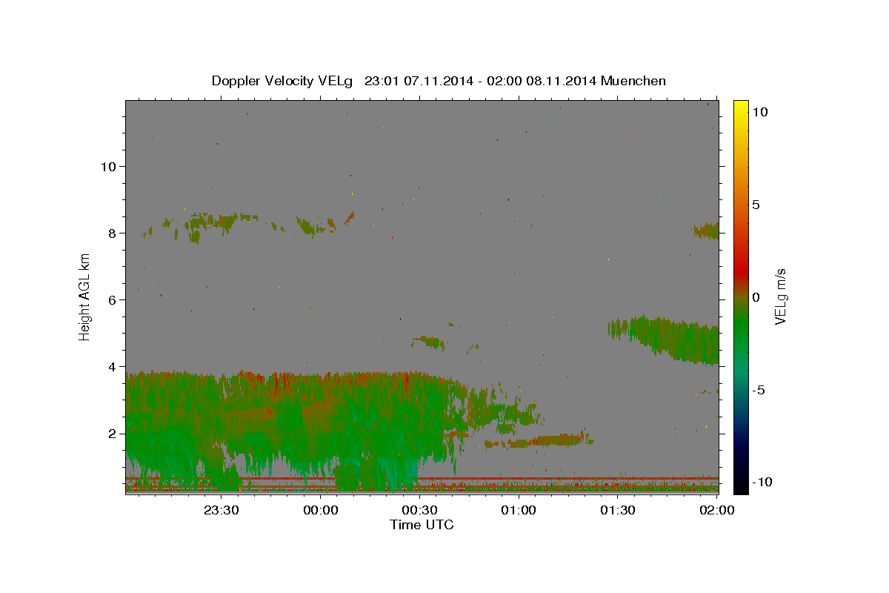
Task: Click the colorbar value 10 label
Action: pos(759,111)
